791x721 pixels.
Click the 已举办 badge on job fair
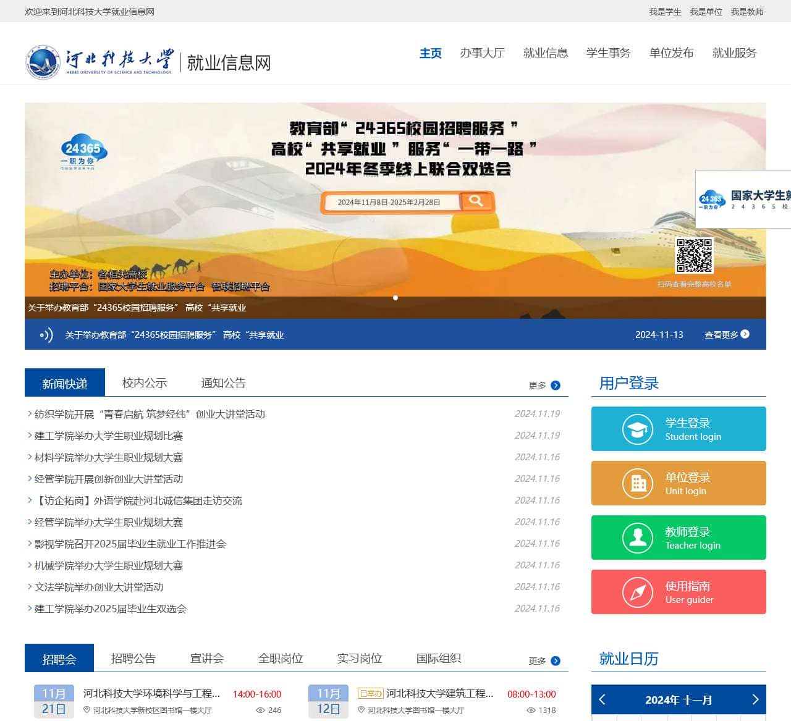click(371, 694)
